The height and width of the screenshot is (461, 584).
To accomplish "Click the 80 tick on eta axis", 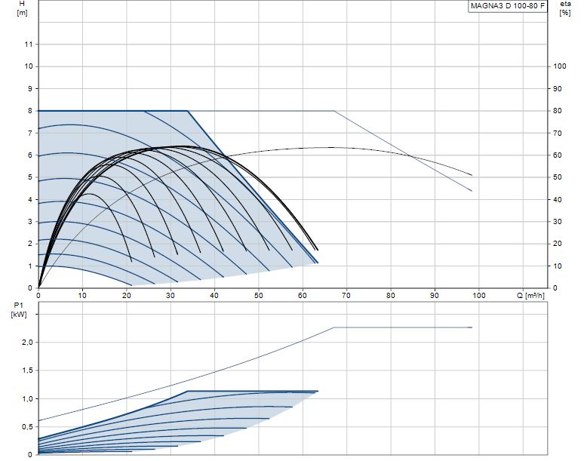I will pos(558,111).
